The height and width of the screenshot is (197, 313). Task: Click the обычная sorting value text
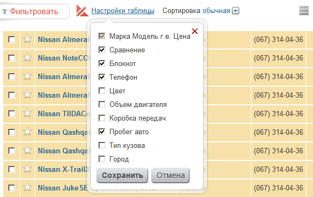[x=216, y=10]
